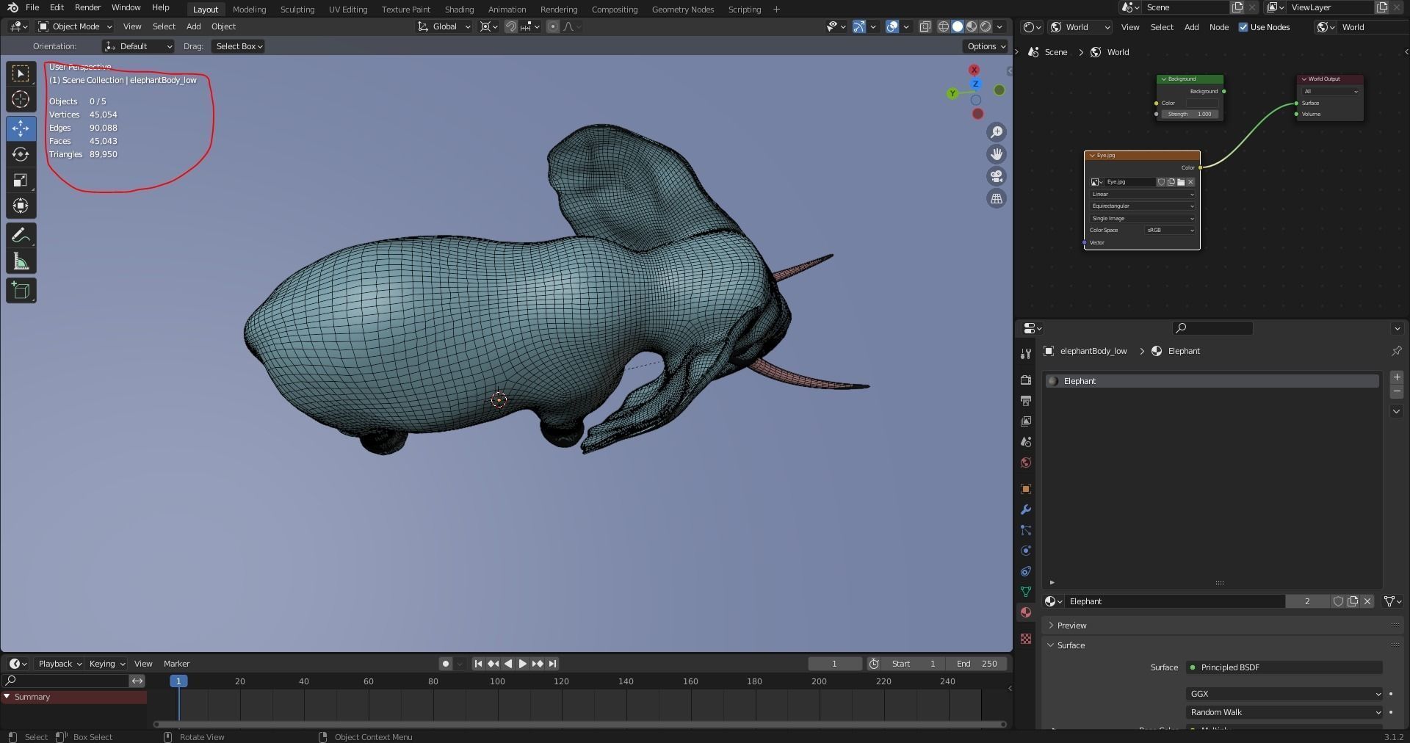Activate the Scale tool

coord(21,181)
